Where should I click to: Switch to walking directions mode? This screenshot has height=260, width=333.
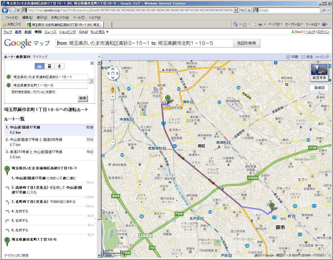tap(59, 66)
